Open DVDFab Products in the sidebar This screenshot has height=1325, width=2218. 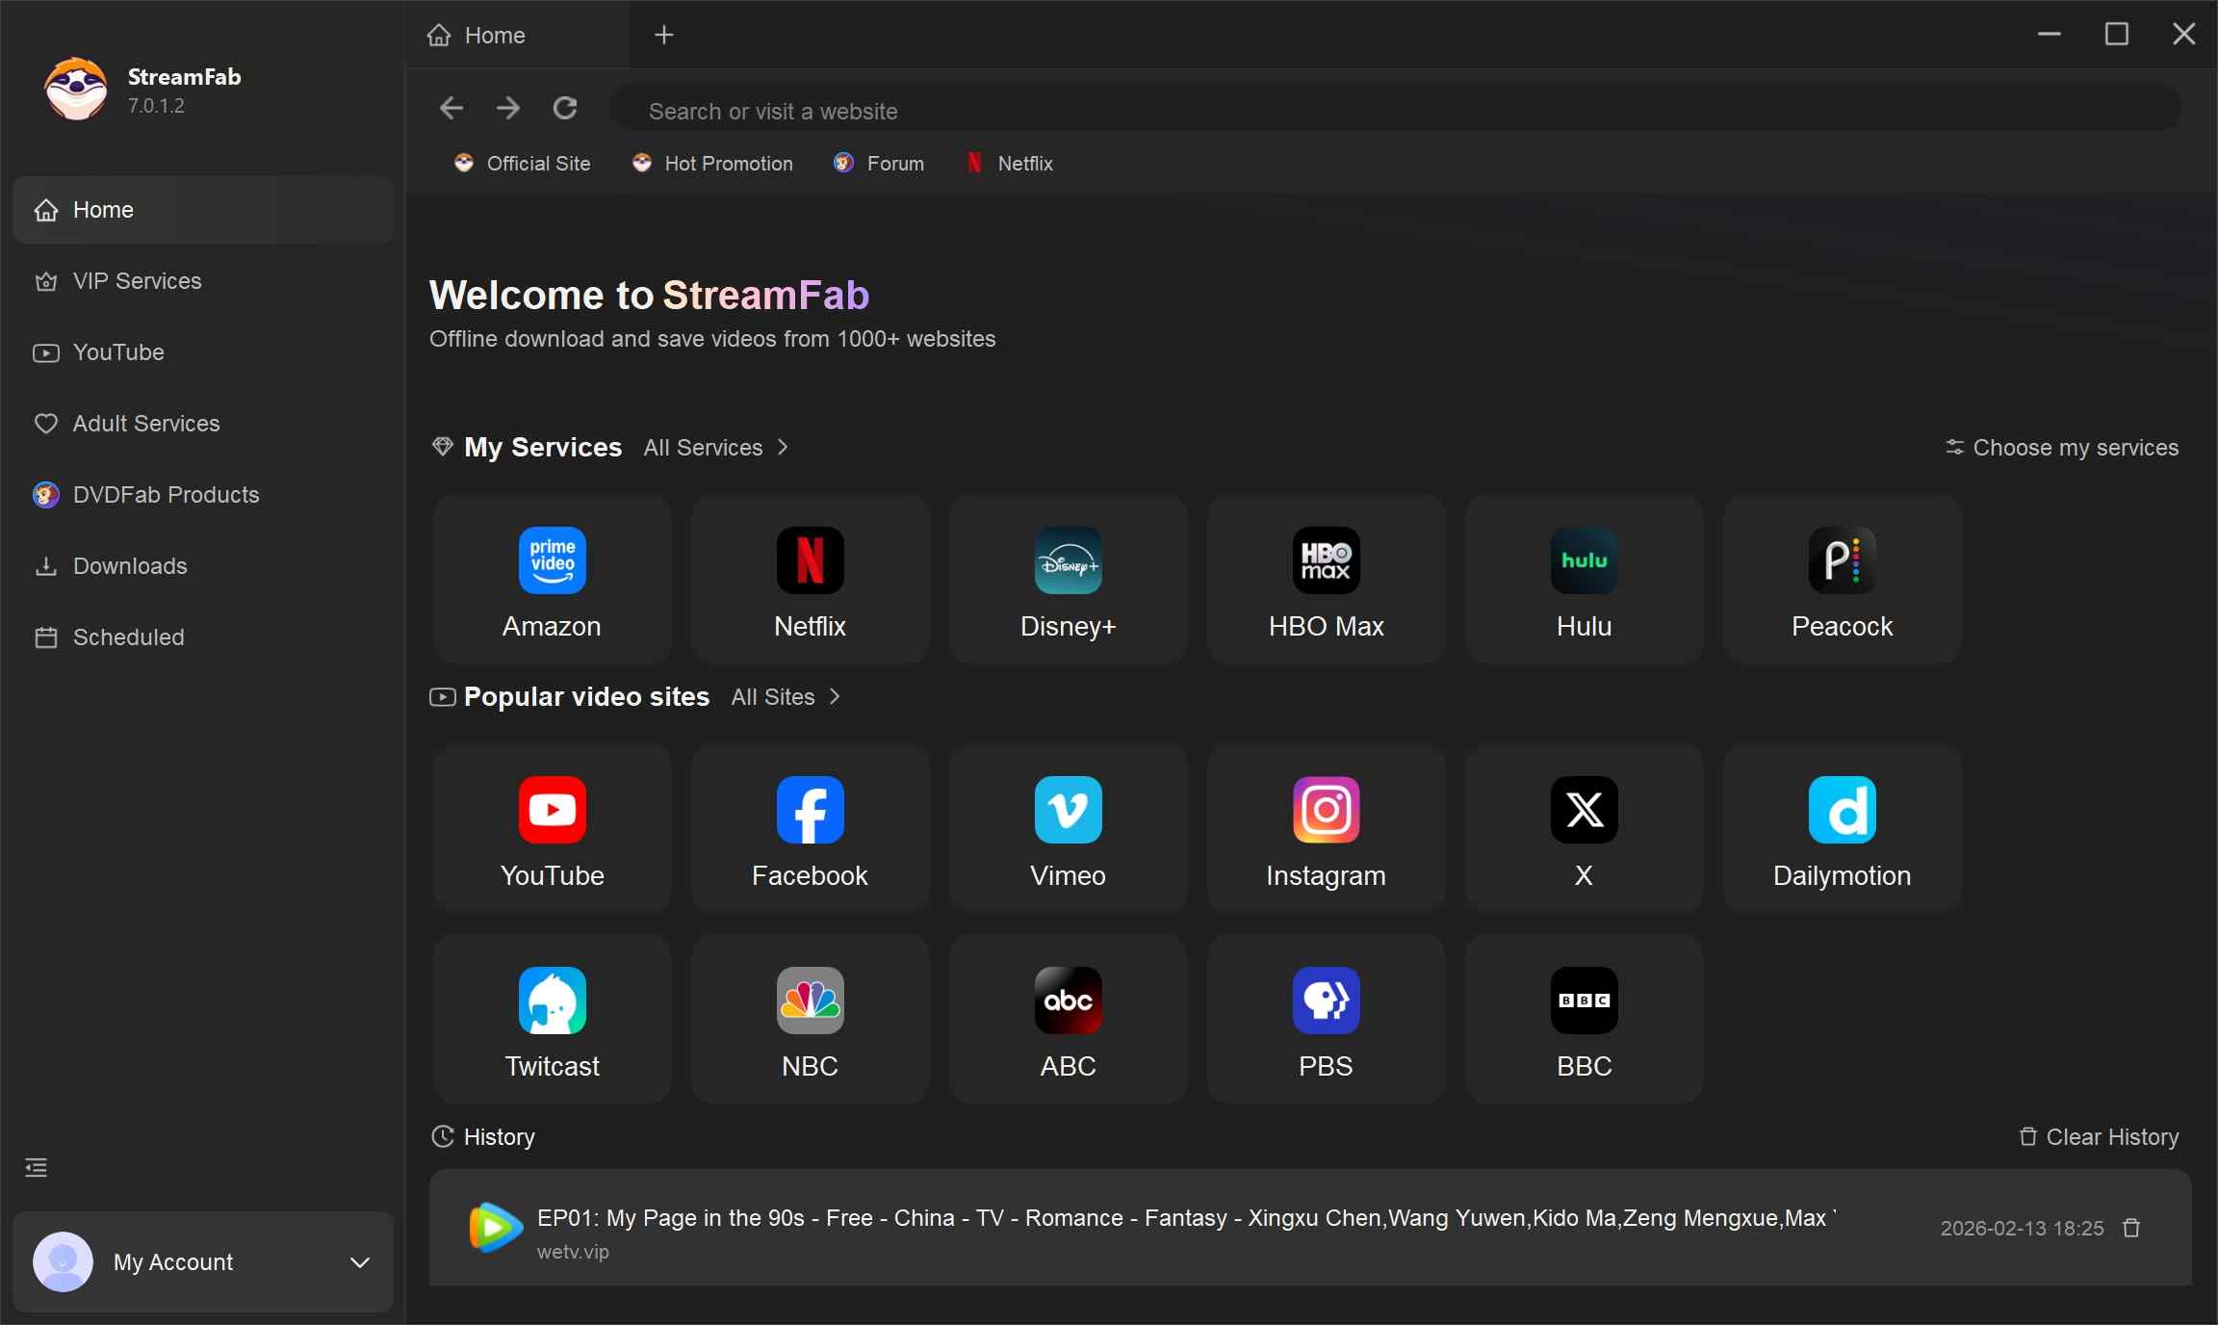[x=165, y=494]
